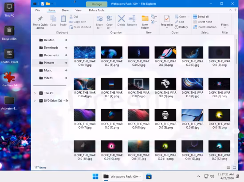This screenshot has width=244, height=182.
Task: Click Select none command
Action: [203, 22]
